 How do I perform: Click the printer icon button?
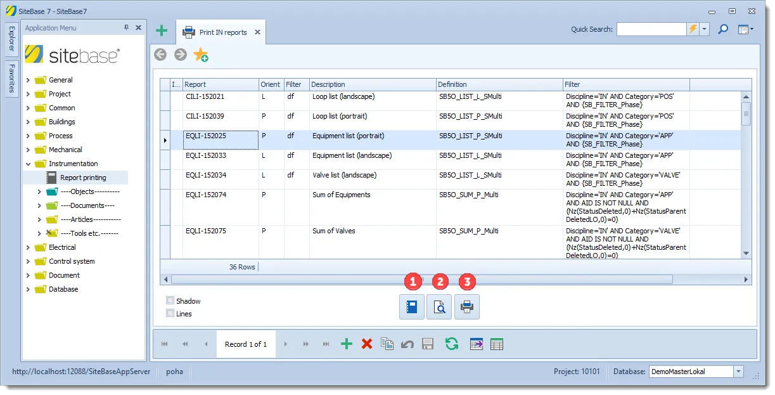point(467,308)
